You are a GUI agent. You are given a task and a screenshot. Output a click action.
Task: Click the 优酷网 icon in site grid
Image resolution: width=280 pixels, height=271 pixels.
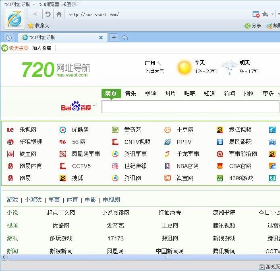pyautogui.click(x=63, y=130)
